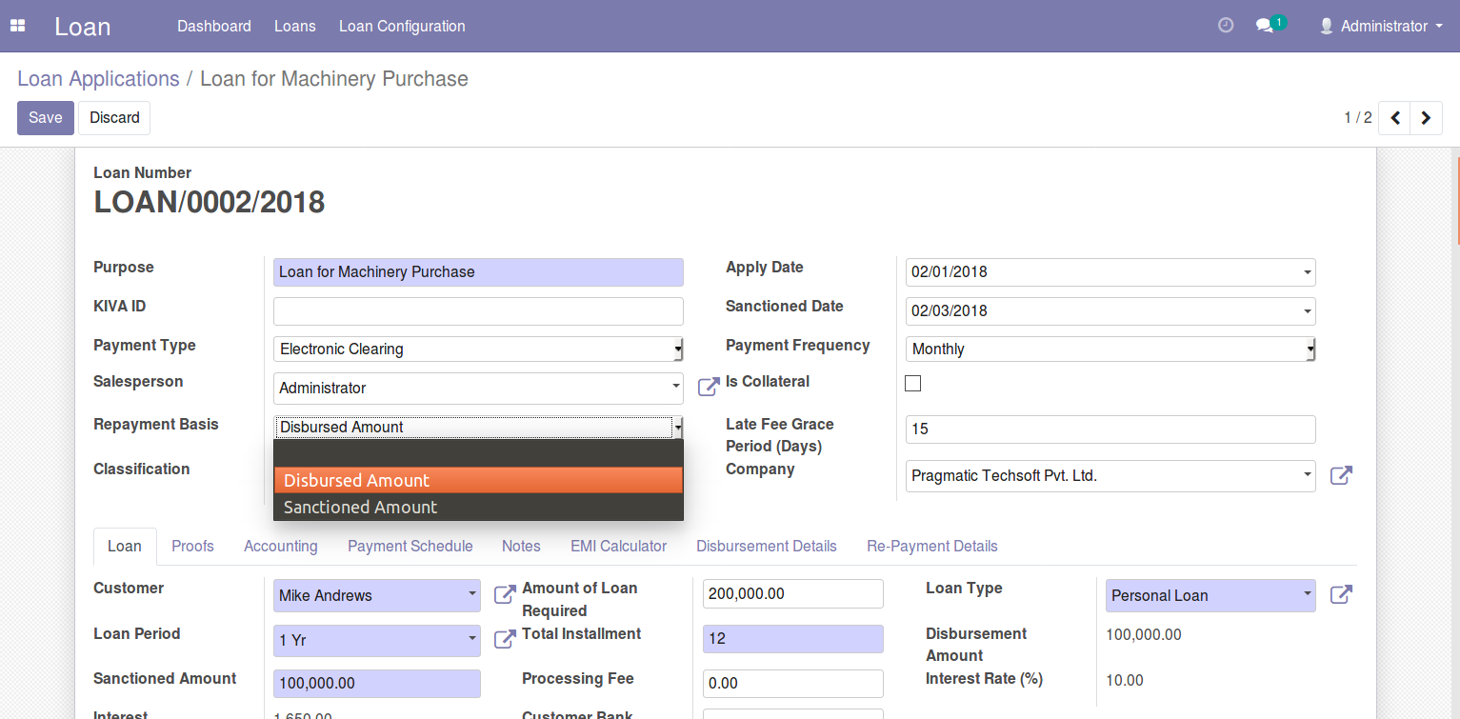Click the Discard button

click(114, 118)
